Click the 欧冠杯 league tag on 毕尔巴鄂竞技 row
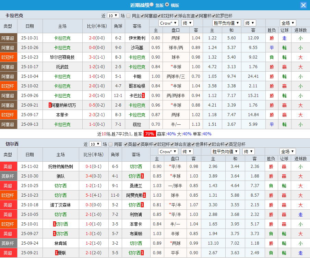The width and height of the screenshot is (310, 258). (8, 57)
